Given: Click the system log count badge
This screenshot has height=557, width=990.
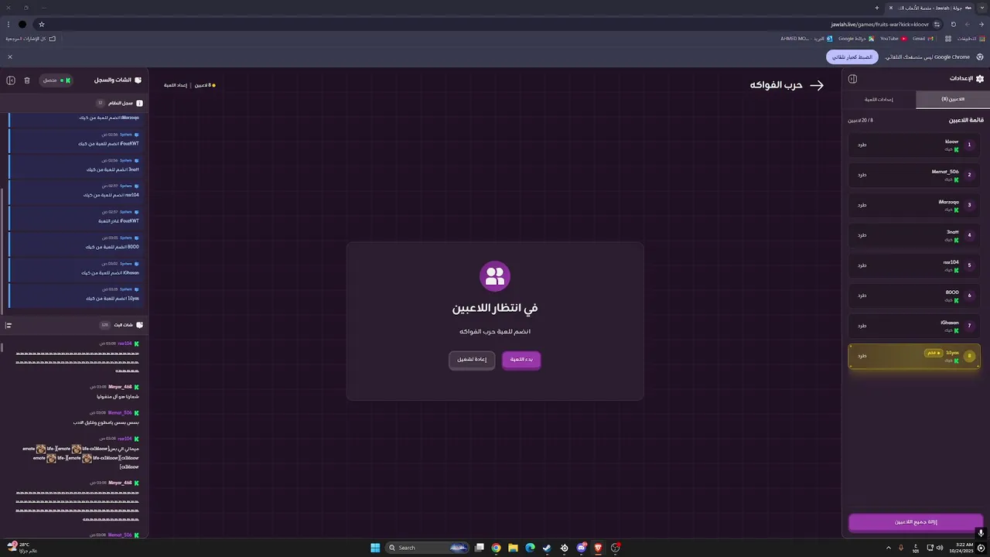Looking at the screenshot, I should (100, 103).
